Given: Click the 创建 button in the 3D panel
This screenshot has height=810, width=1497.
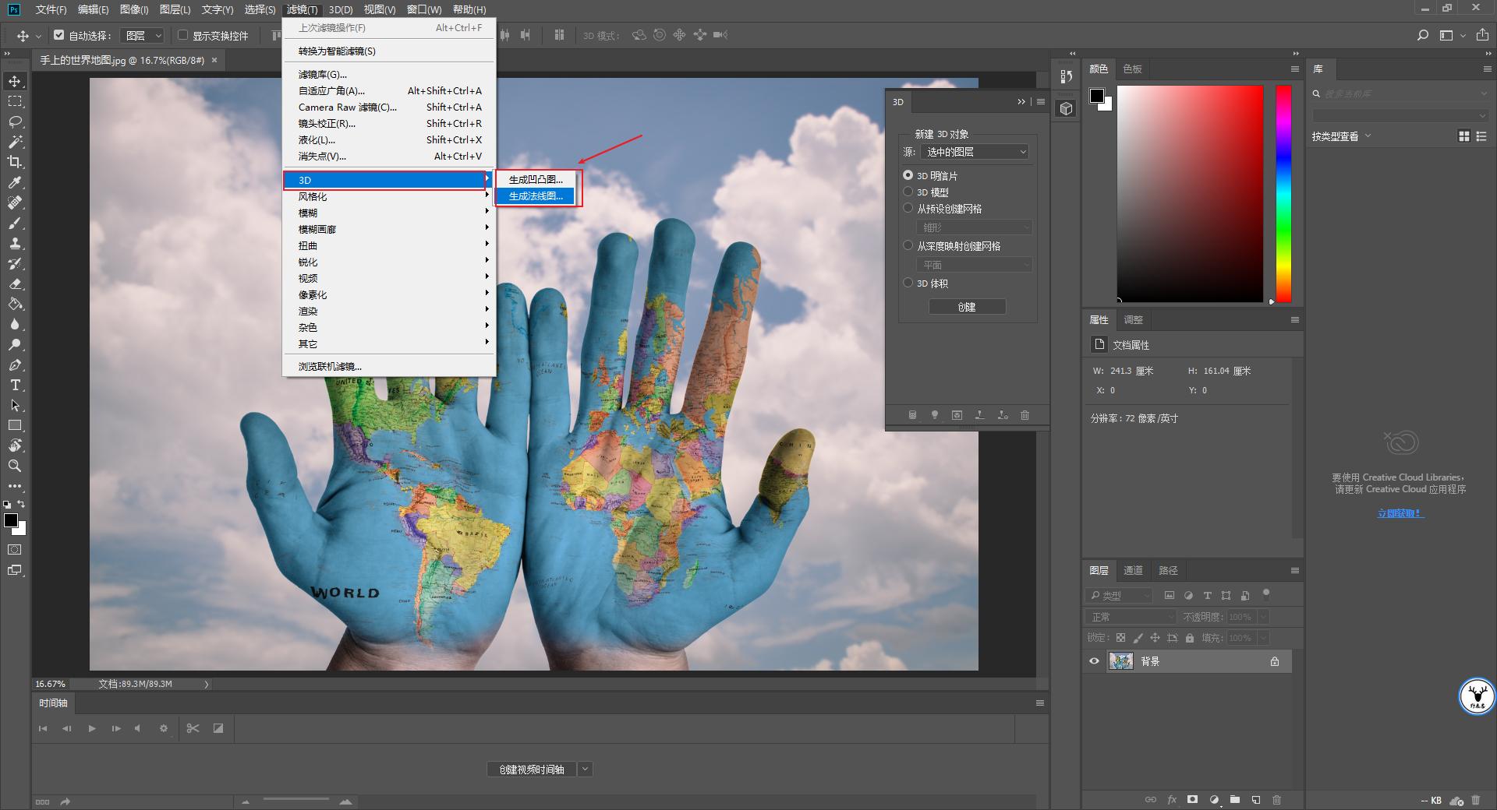Looking at the screenshot, I should click(x=967, y=306).
